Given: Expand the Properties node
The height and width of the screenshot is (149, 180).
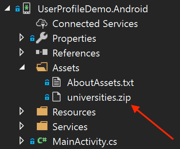Looking at the screenshot, I should [22, 38].
